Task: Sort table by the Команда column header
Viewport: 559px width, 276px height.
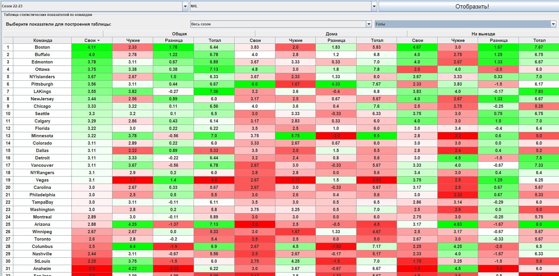Action: [x=43, y=40]
